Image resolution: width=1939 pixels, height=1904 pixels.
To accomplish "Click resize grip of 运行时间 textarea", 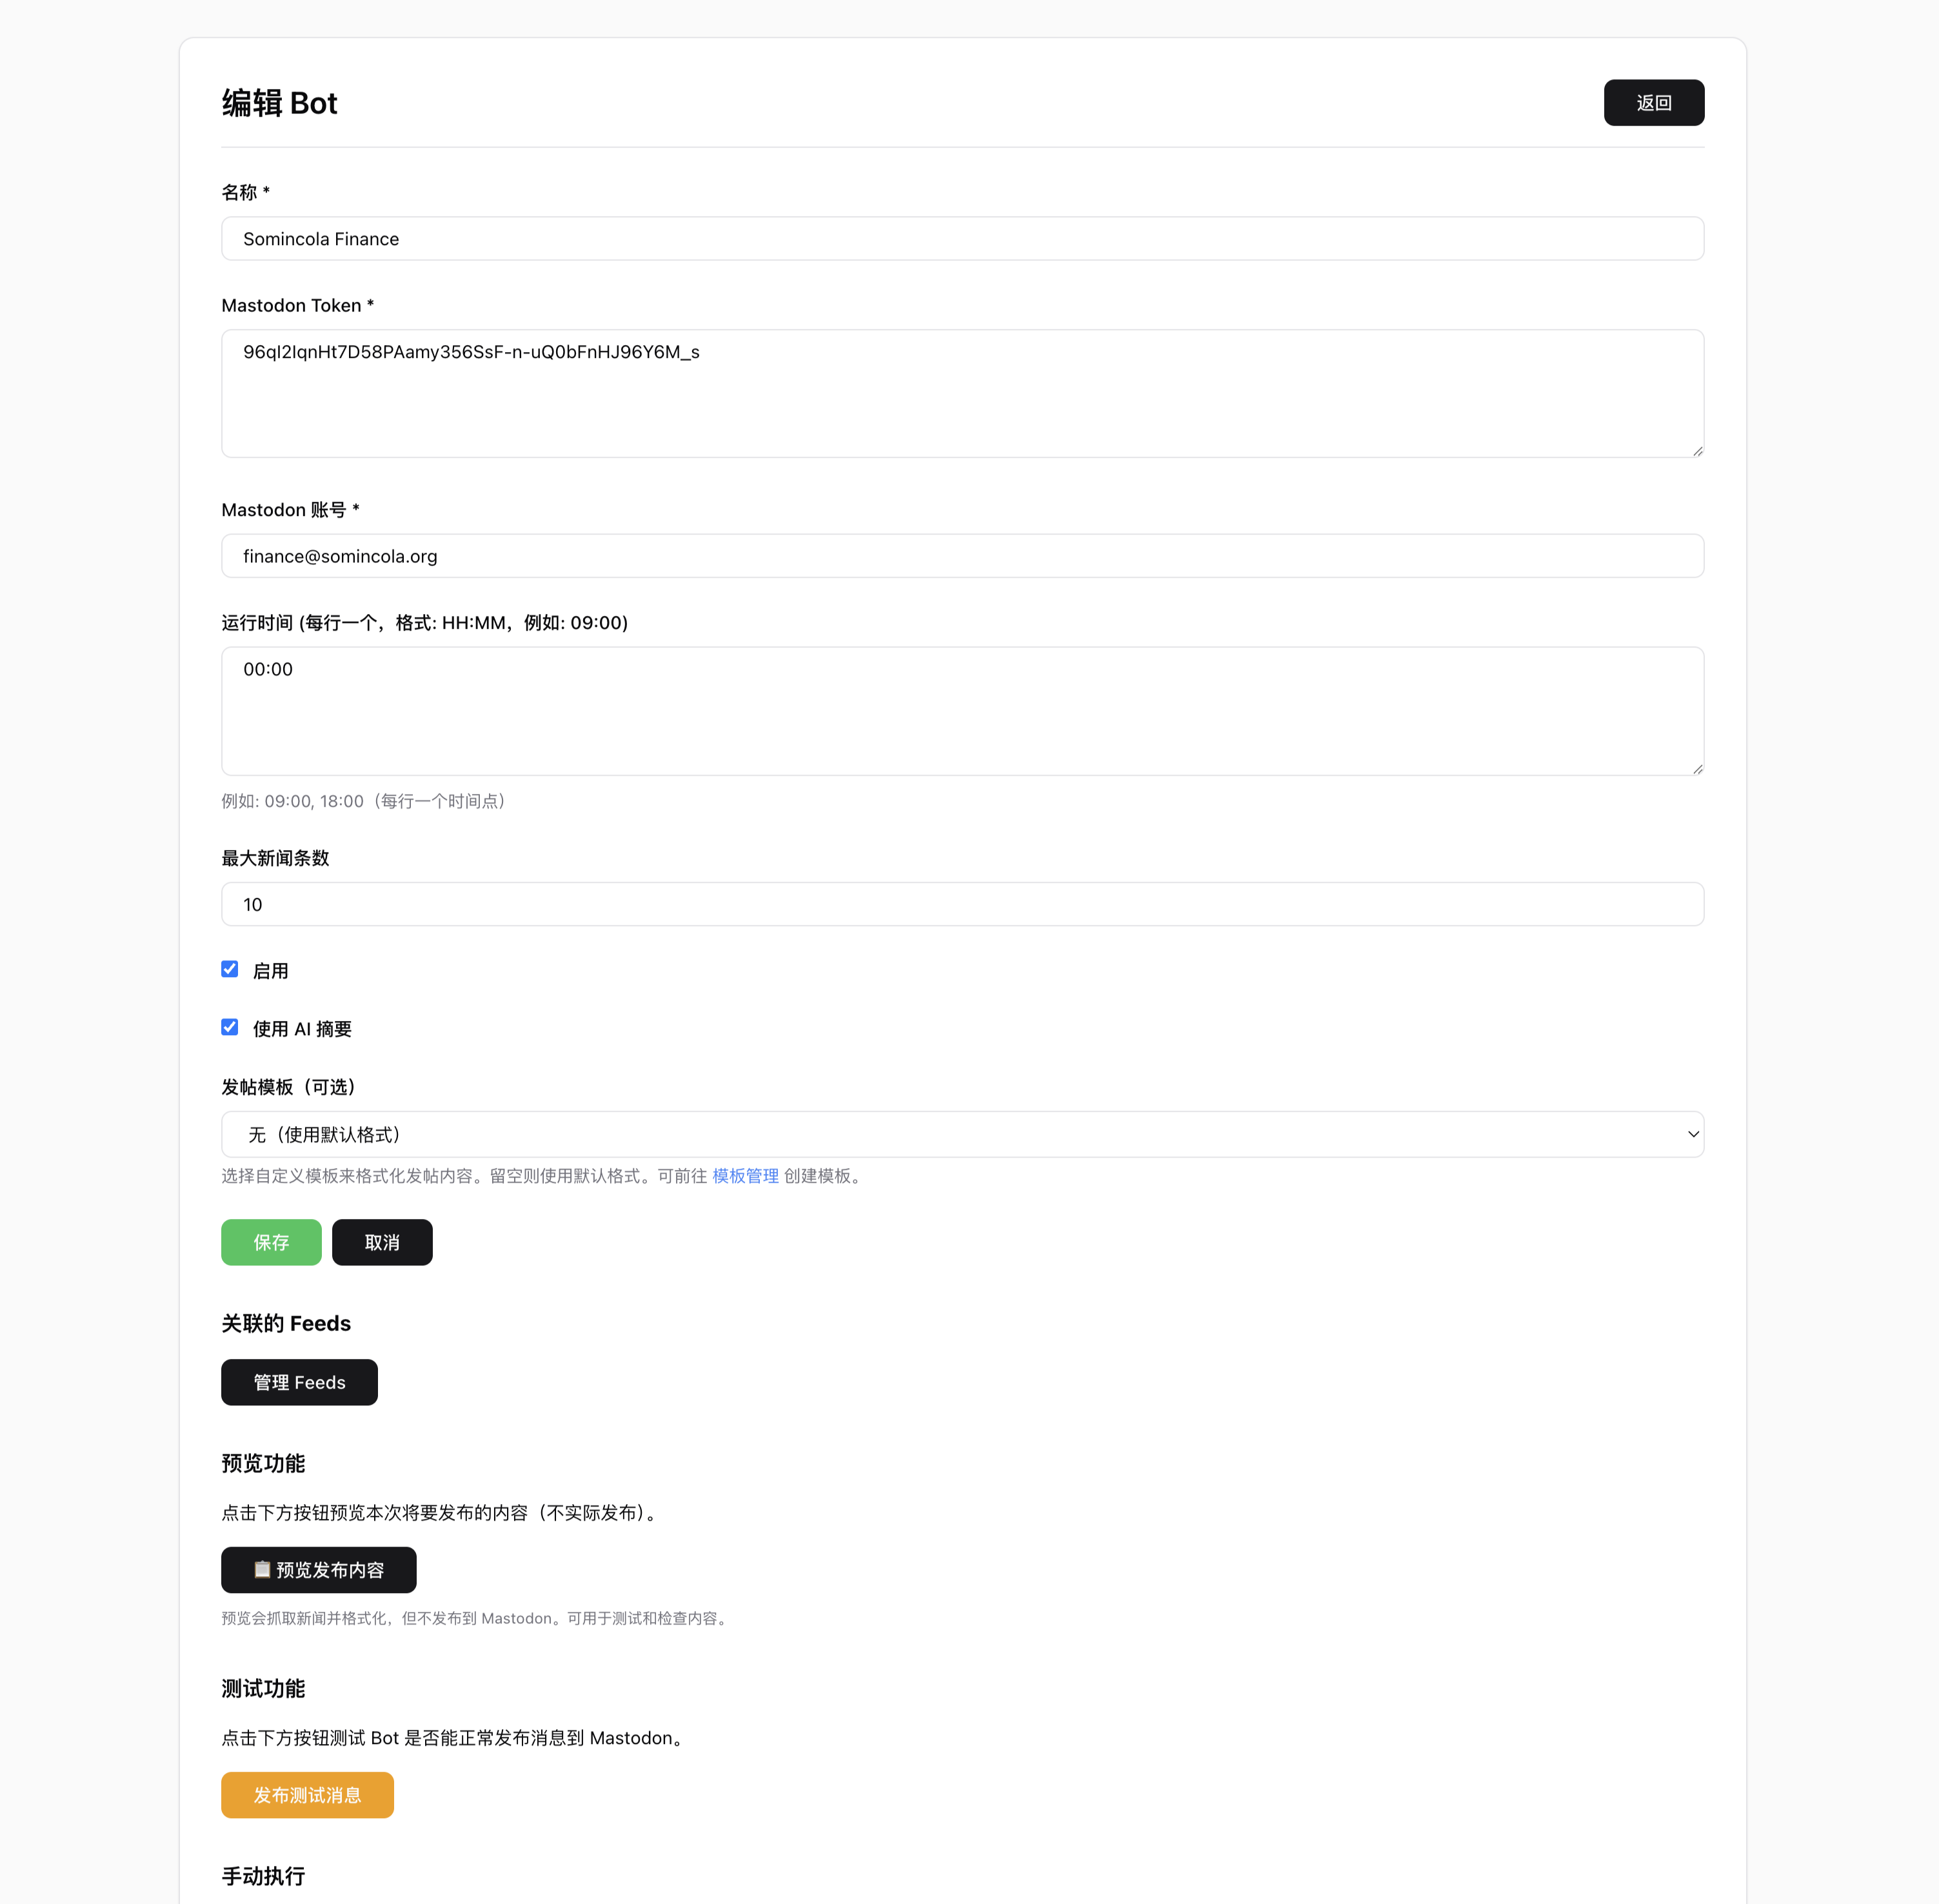I will pyautogui.click(x=1697, y=769).
